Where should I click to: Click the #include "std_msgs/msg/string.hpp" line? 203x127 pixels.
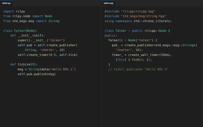coord(135,16)
